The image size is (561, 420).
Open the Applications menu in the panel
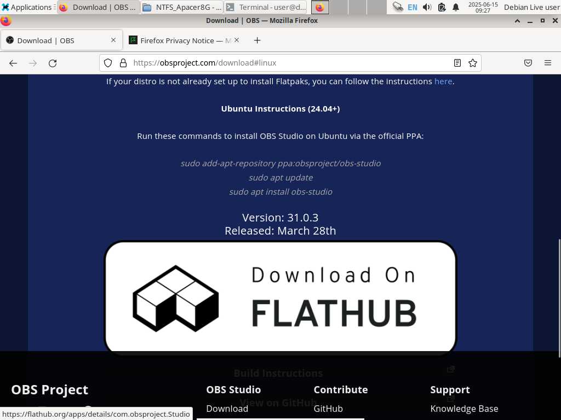[x=27, y=7]
